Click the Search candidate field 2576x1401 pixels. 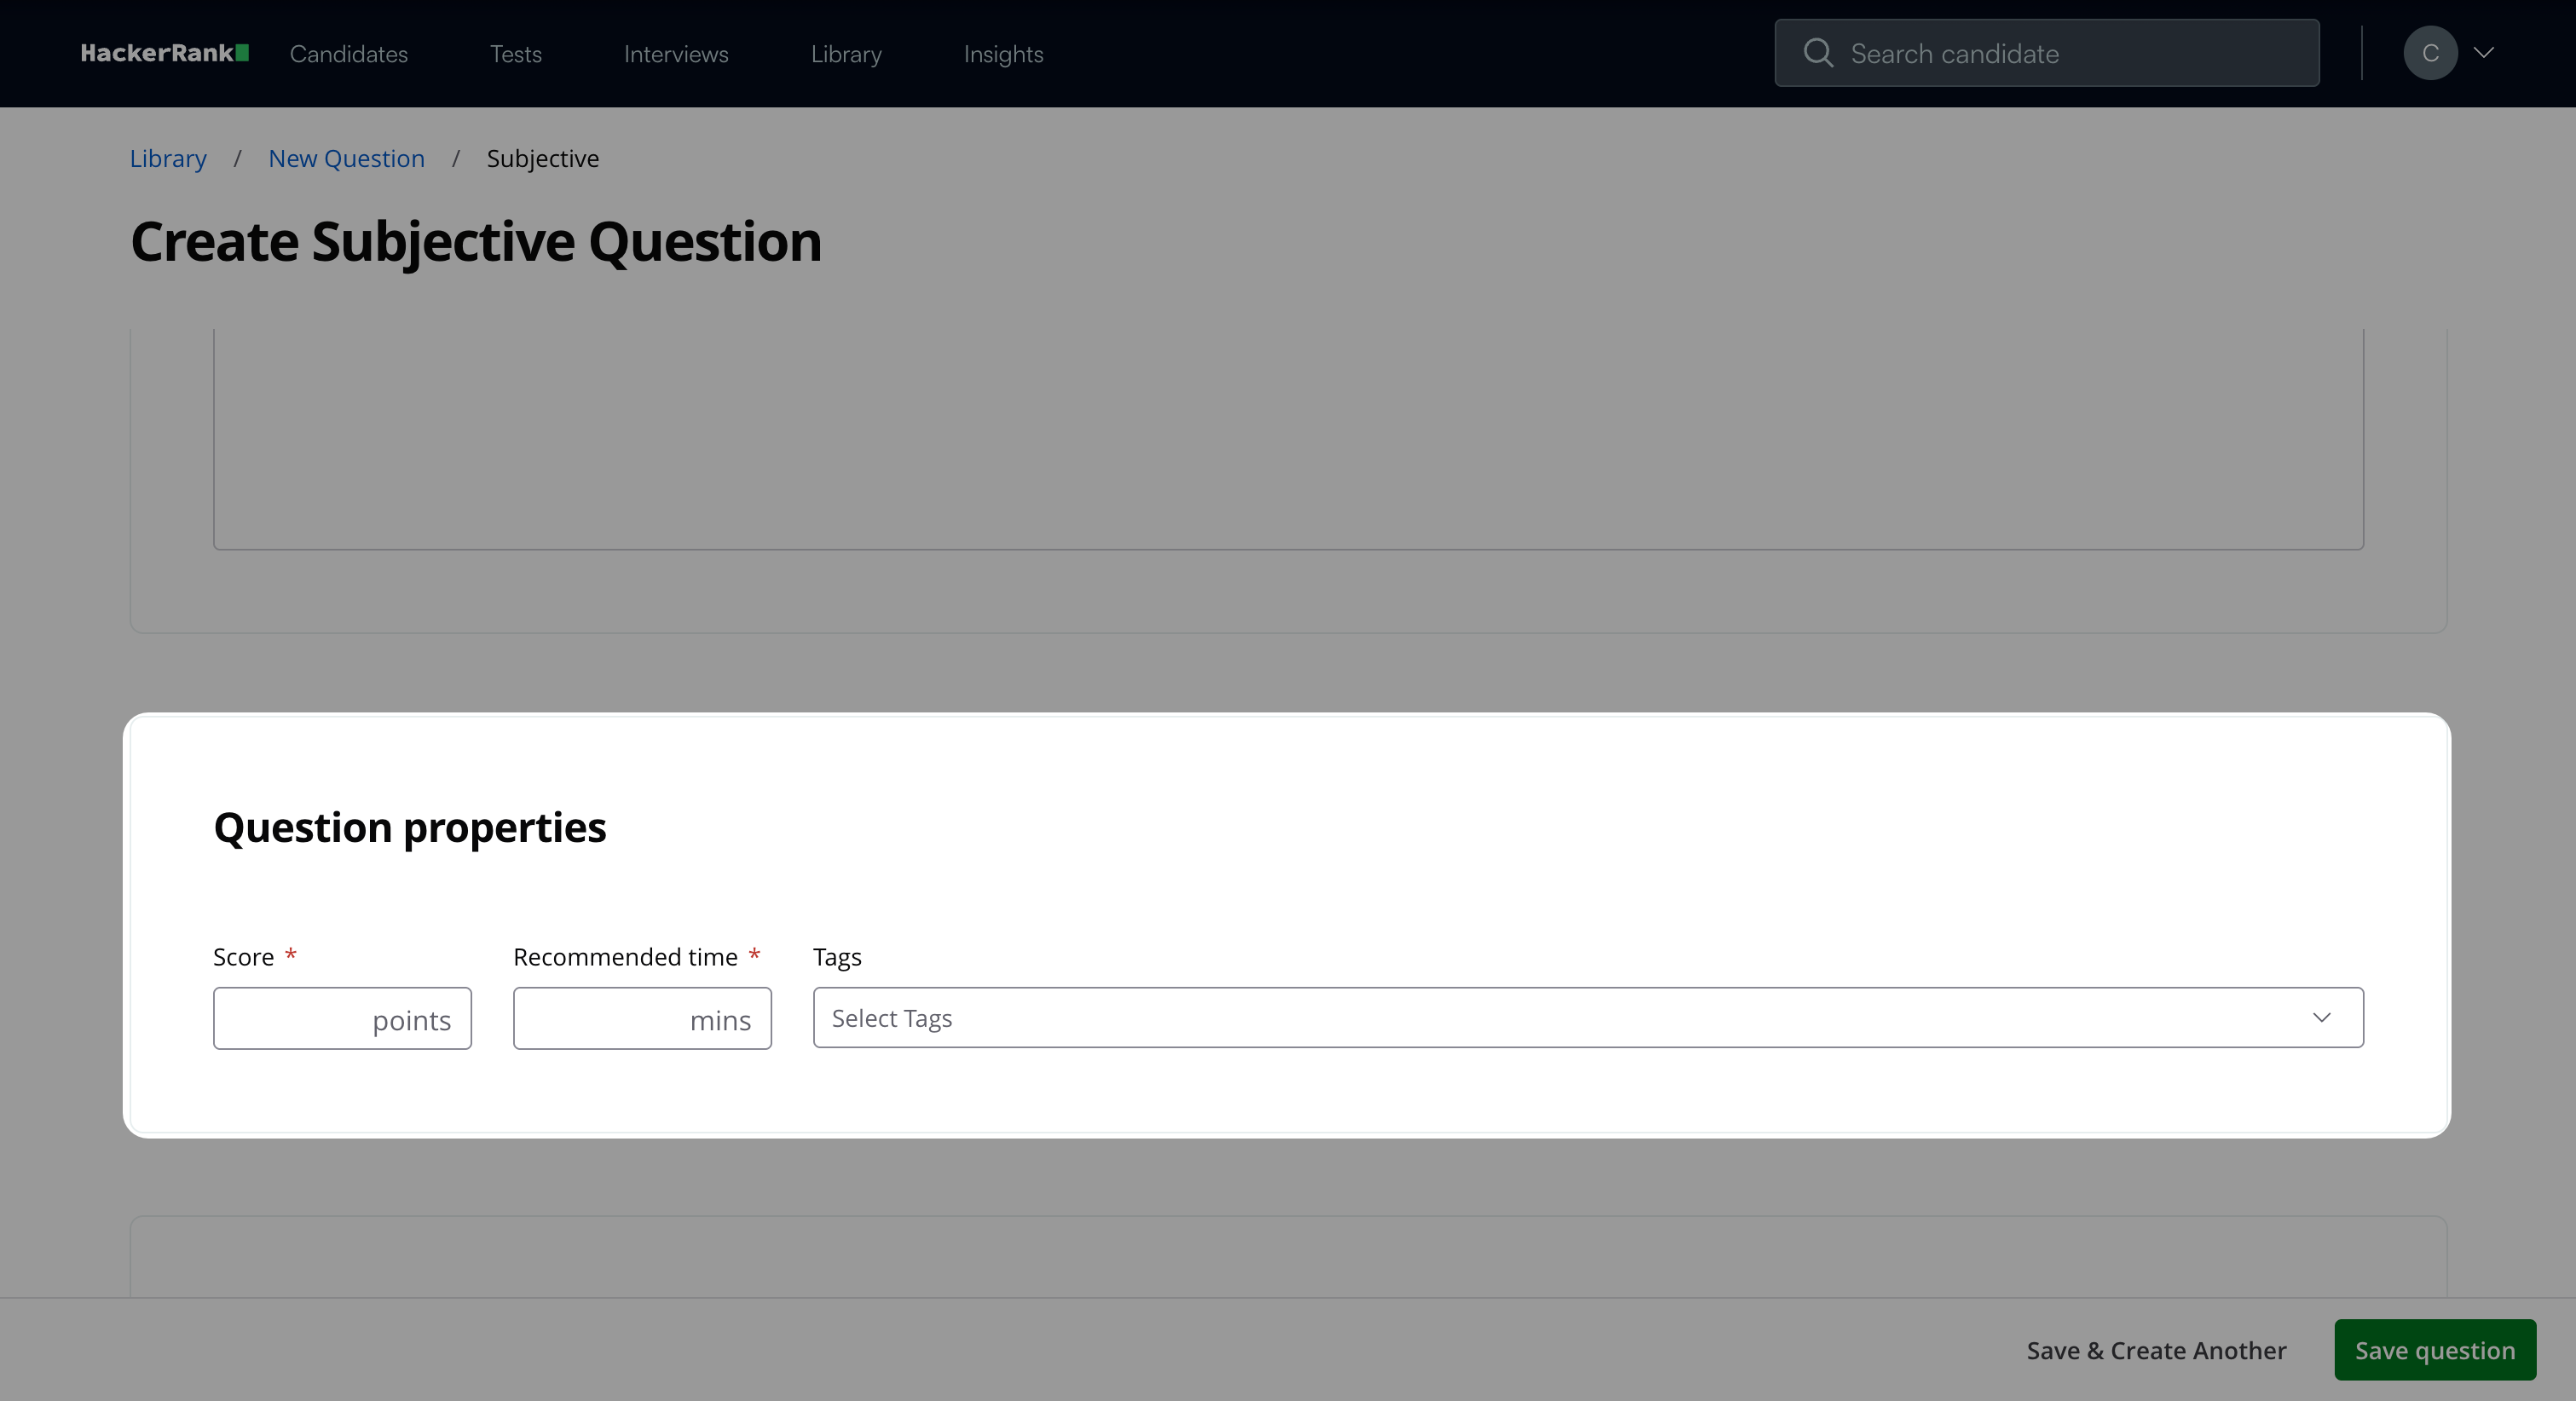pyautogui.click(x=2070, y=53)
